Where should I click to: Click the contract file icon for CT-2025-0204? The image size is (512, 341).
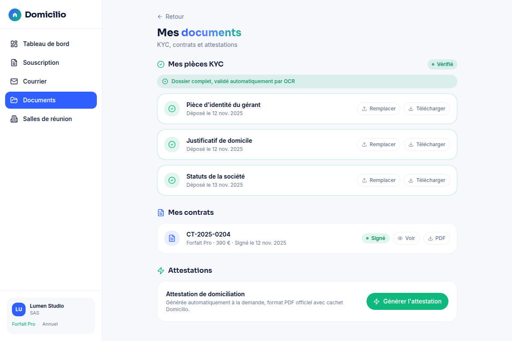[172, 238]
